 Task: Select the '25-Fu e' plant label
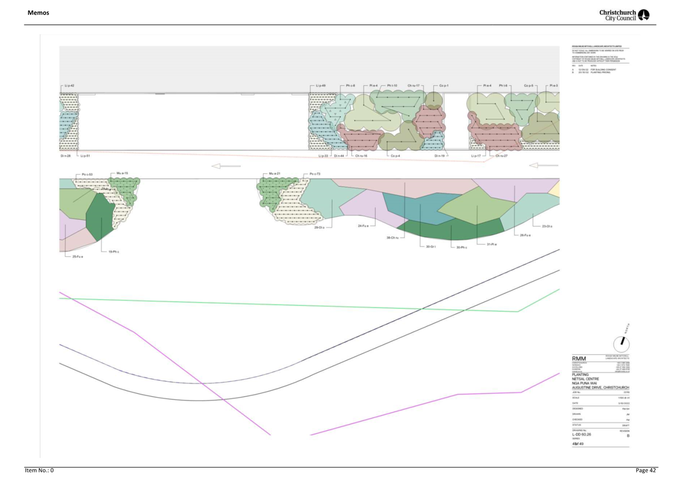pos(77,257)
